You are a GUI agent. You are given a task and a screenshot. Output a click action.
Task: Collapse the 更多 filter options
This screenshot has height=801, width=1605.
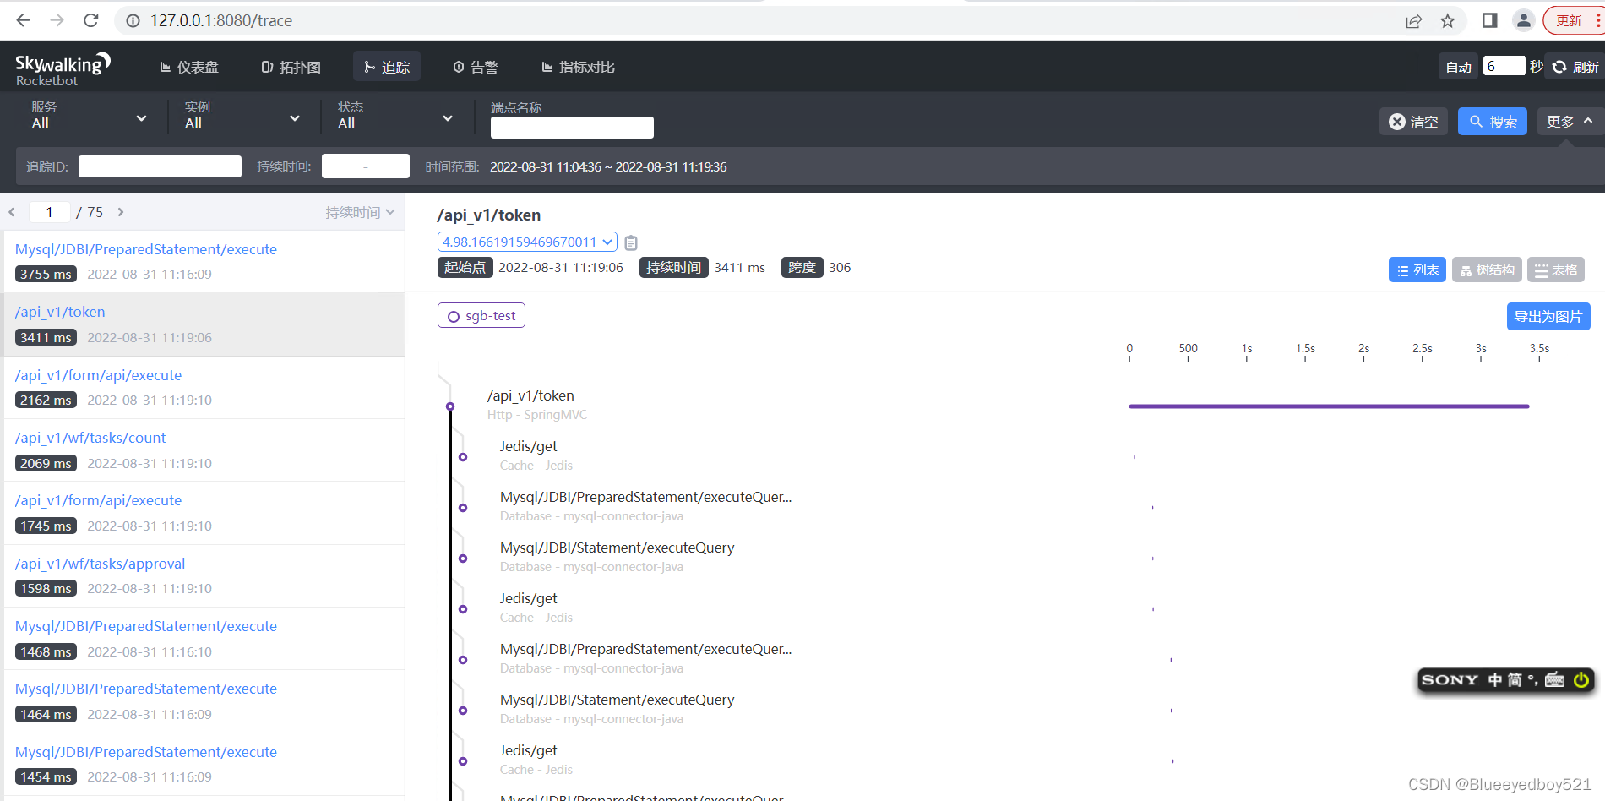click(x=1570, y=122)
